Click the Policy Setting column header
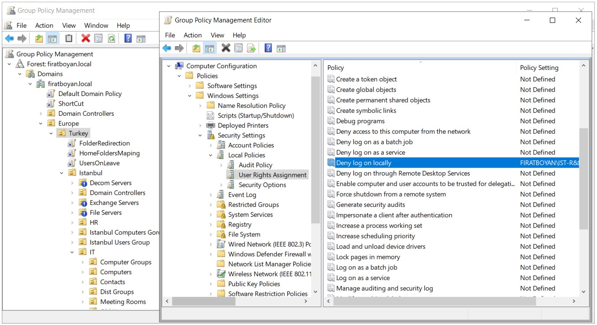The height and width of the screenshot is (325, 597). (x=547, y=67)
